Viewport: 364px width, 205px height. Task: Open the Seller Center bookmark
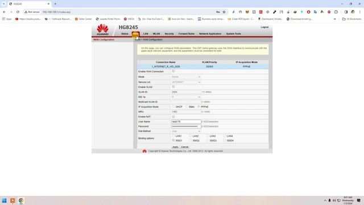tap(84, 19)
